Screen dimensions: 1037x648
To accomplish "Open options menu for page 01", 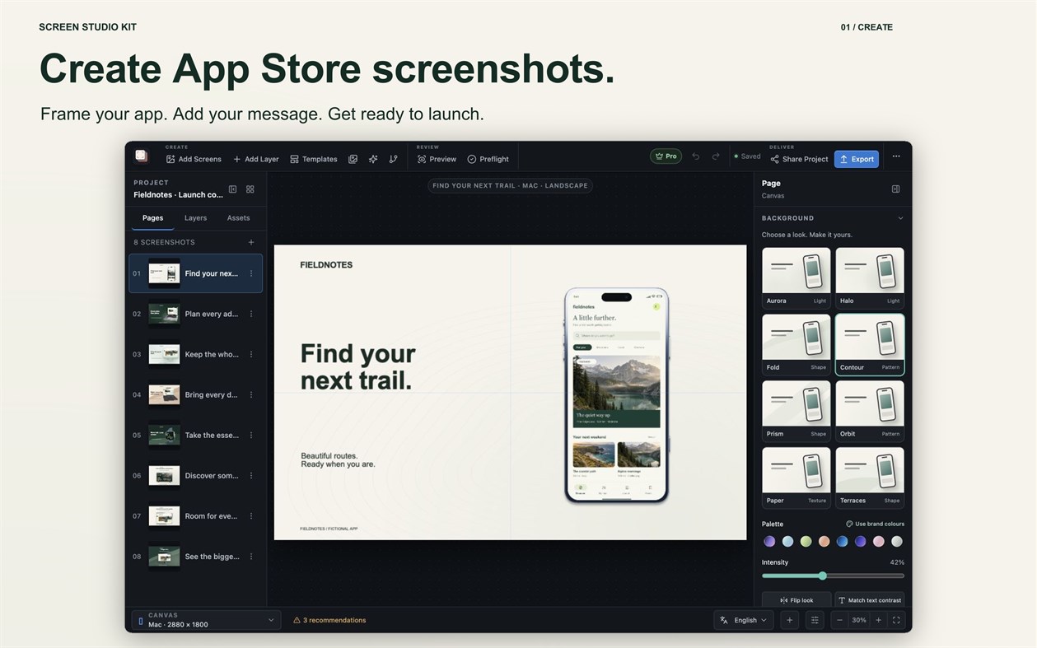I will [251, 273].
